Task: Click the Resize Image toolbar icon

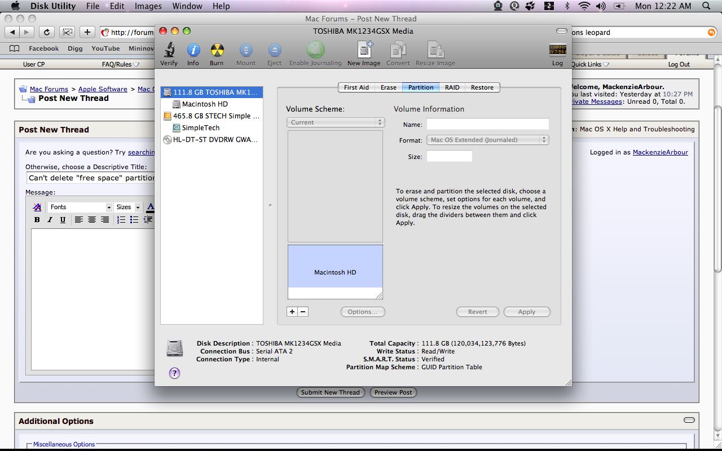Action: 435,50
